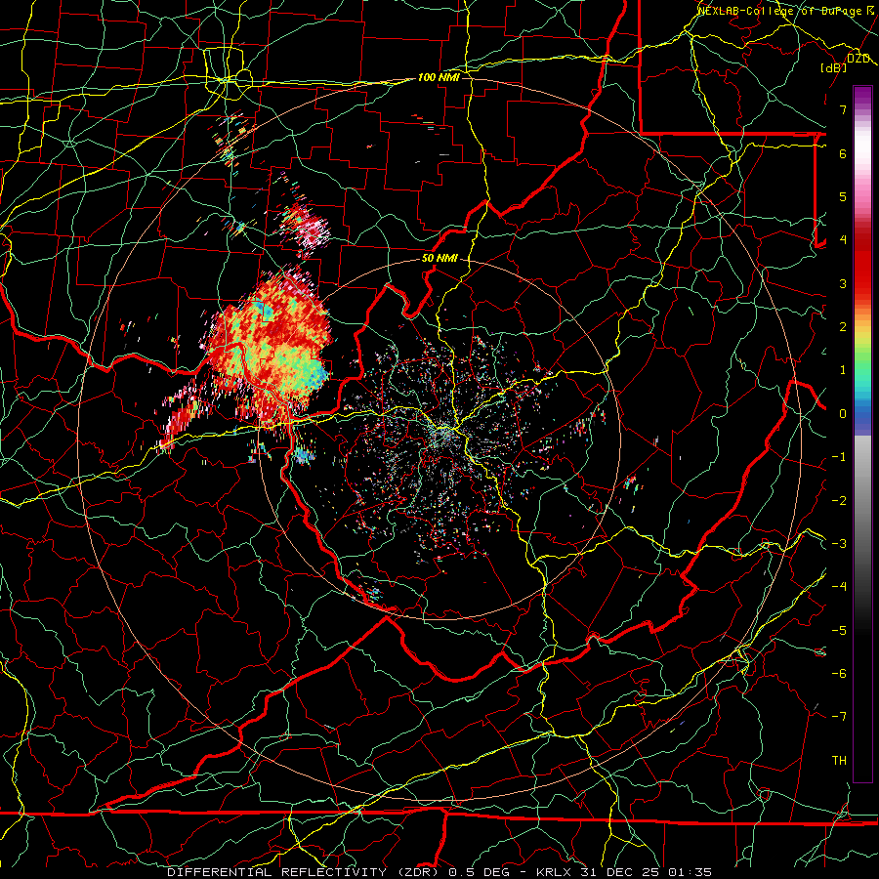Click the "100 NMI" range ring label
Image resolution: width=879 pixels, height=879 pixels.
tap(439, 77)
